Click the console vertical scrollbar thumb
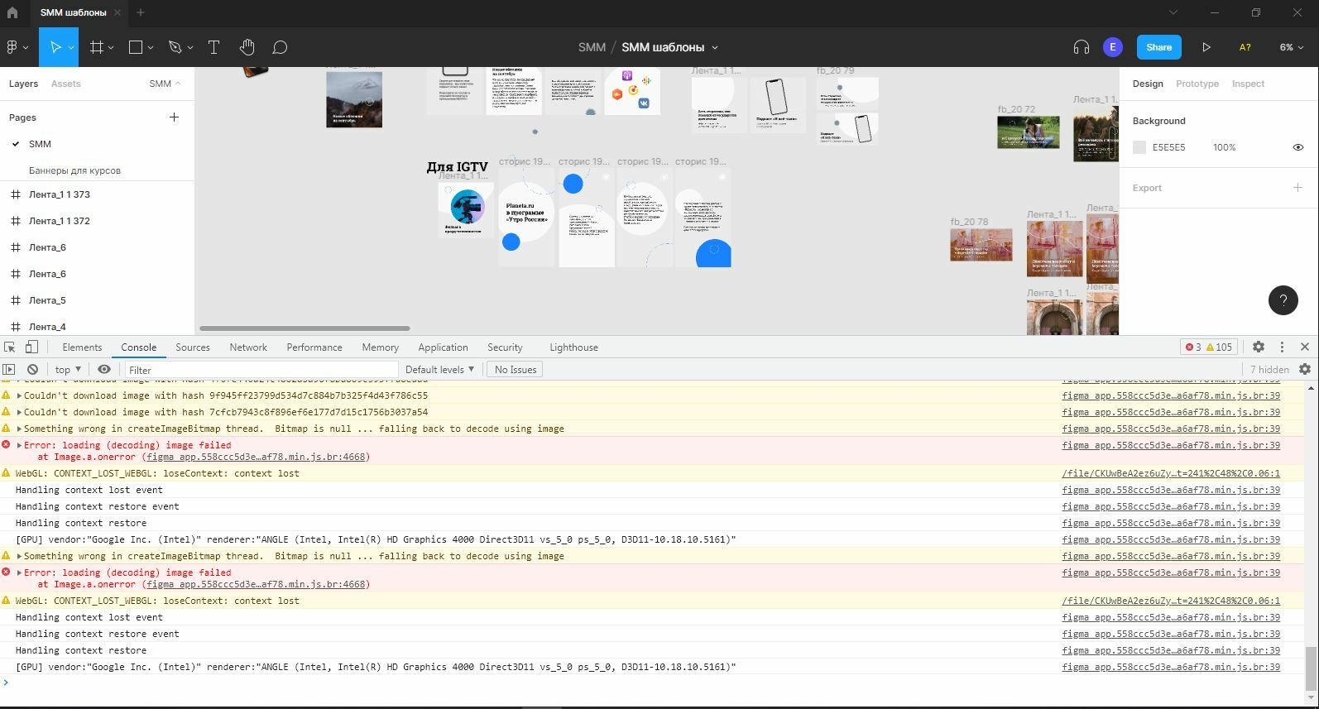The height and width of the screenshot is (709, 1319). tap(1310, 669)
